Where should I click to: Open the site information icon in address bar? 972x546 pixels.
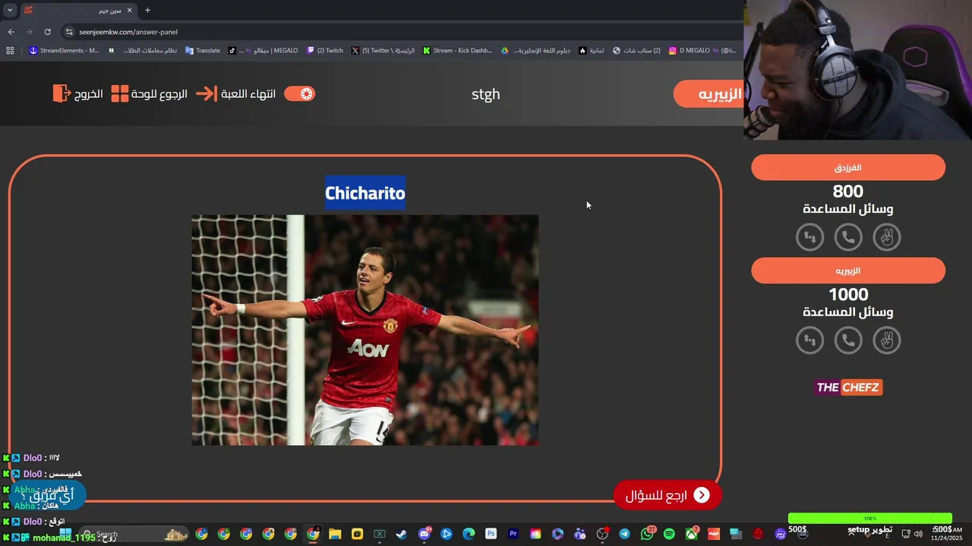tap(69, 32)
